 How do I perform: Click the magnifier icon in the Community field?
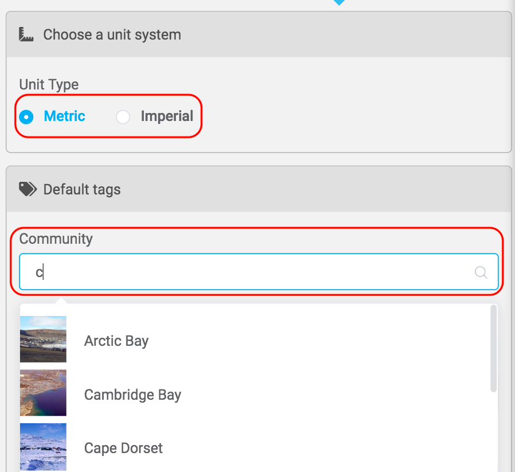pyautogui.click(x=481, y=272)
